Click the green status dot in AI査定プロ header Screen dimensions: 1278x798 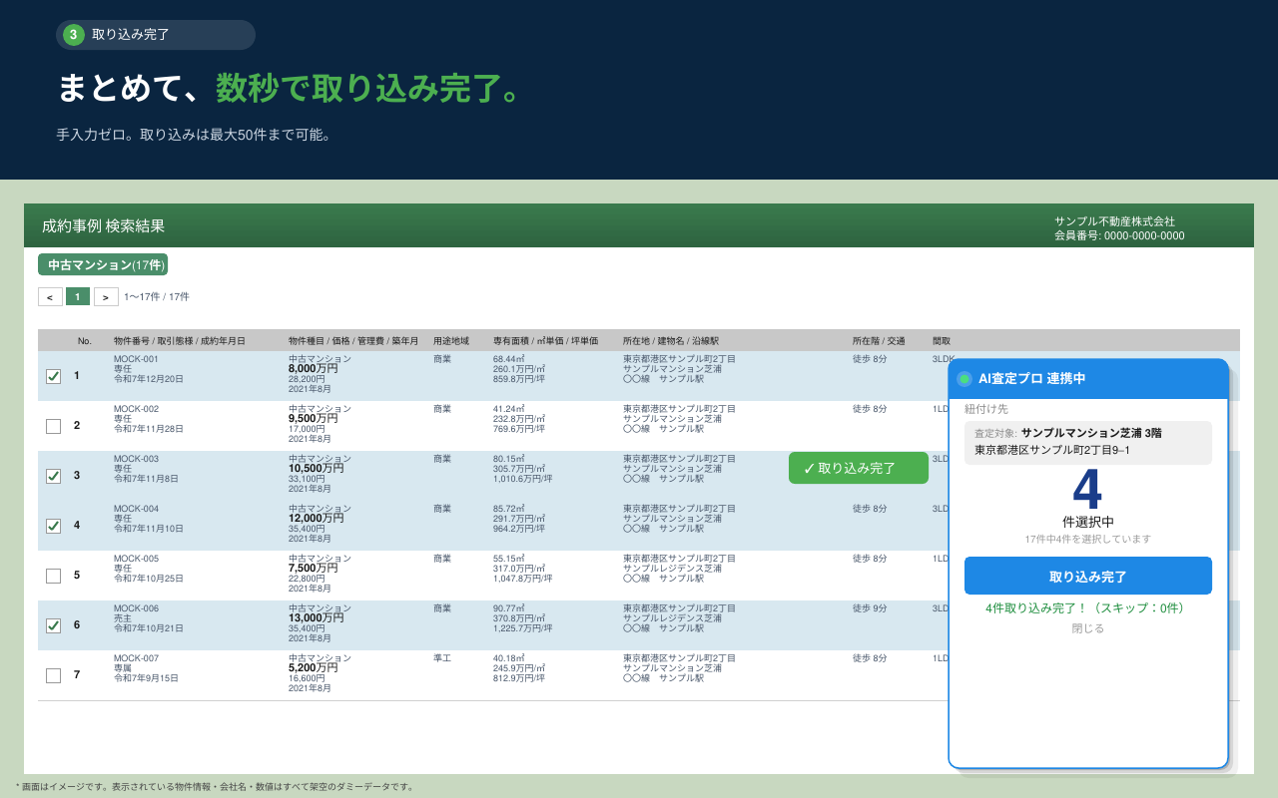pyautogui.click(x=964, y=379)
